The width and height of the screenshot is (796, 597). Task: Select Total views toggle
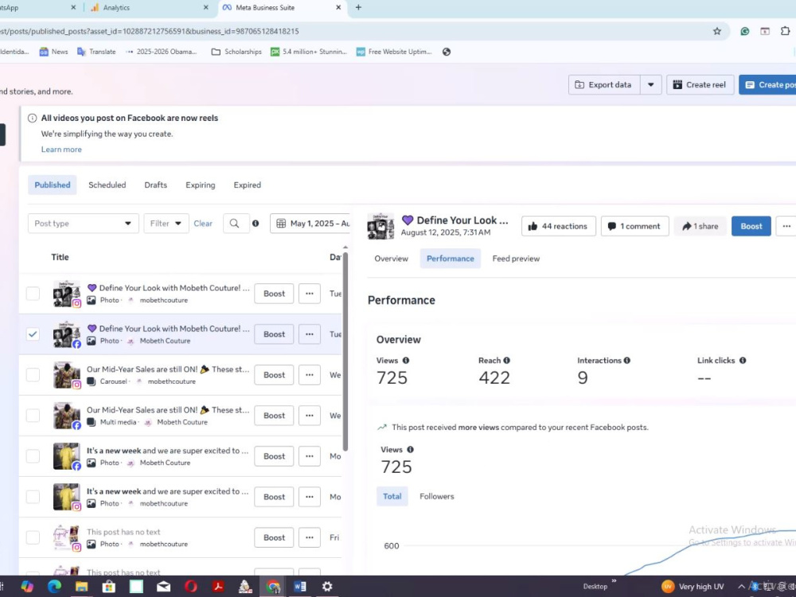[x=392, y=497]
